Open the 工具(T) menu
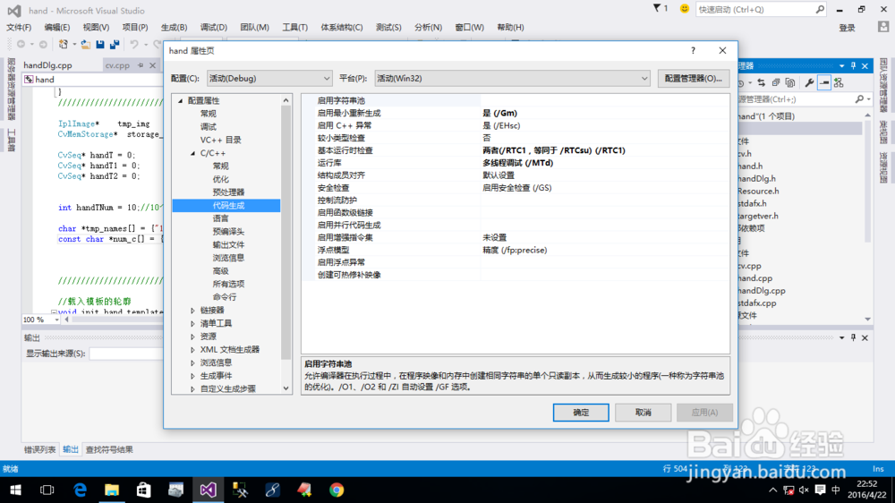Image resolution: width=895 pixels, height=503 pixels. pyautogui.click(x=294, y=27)
